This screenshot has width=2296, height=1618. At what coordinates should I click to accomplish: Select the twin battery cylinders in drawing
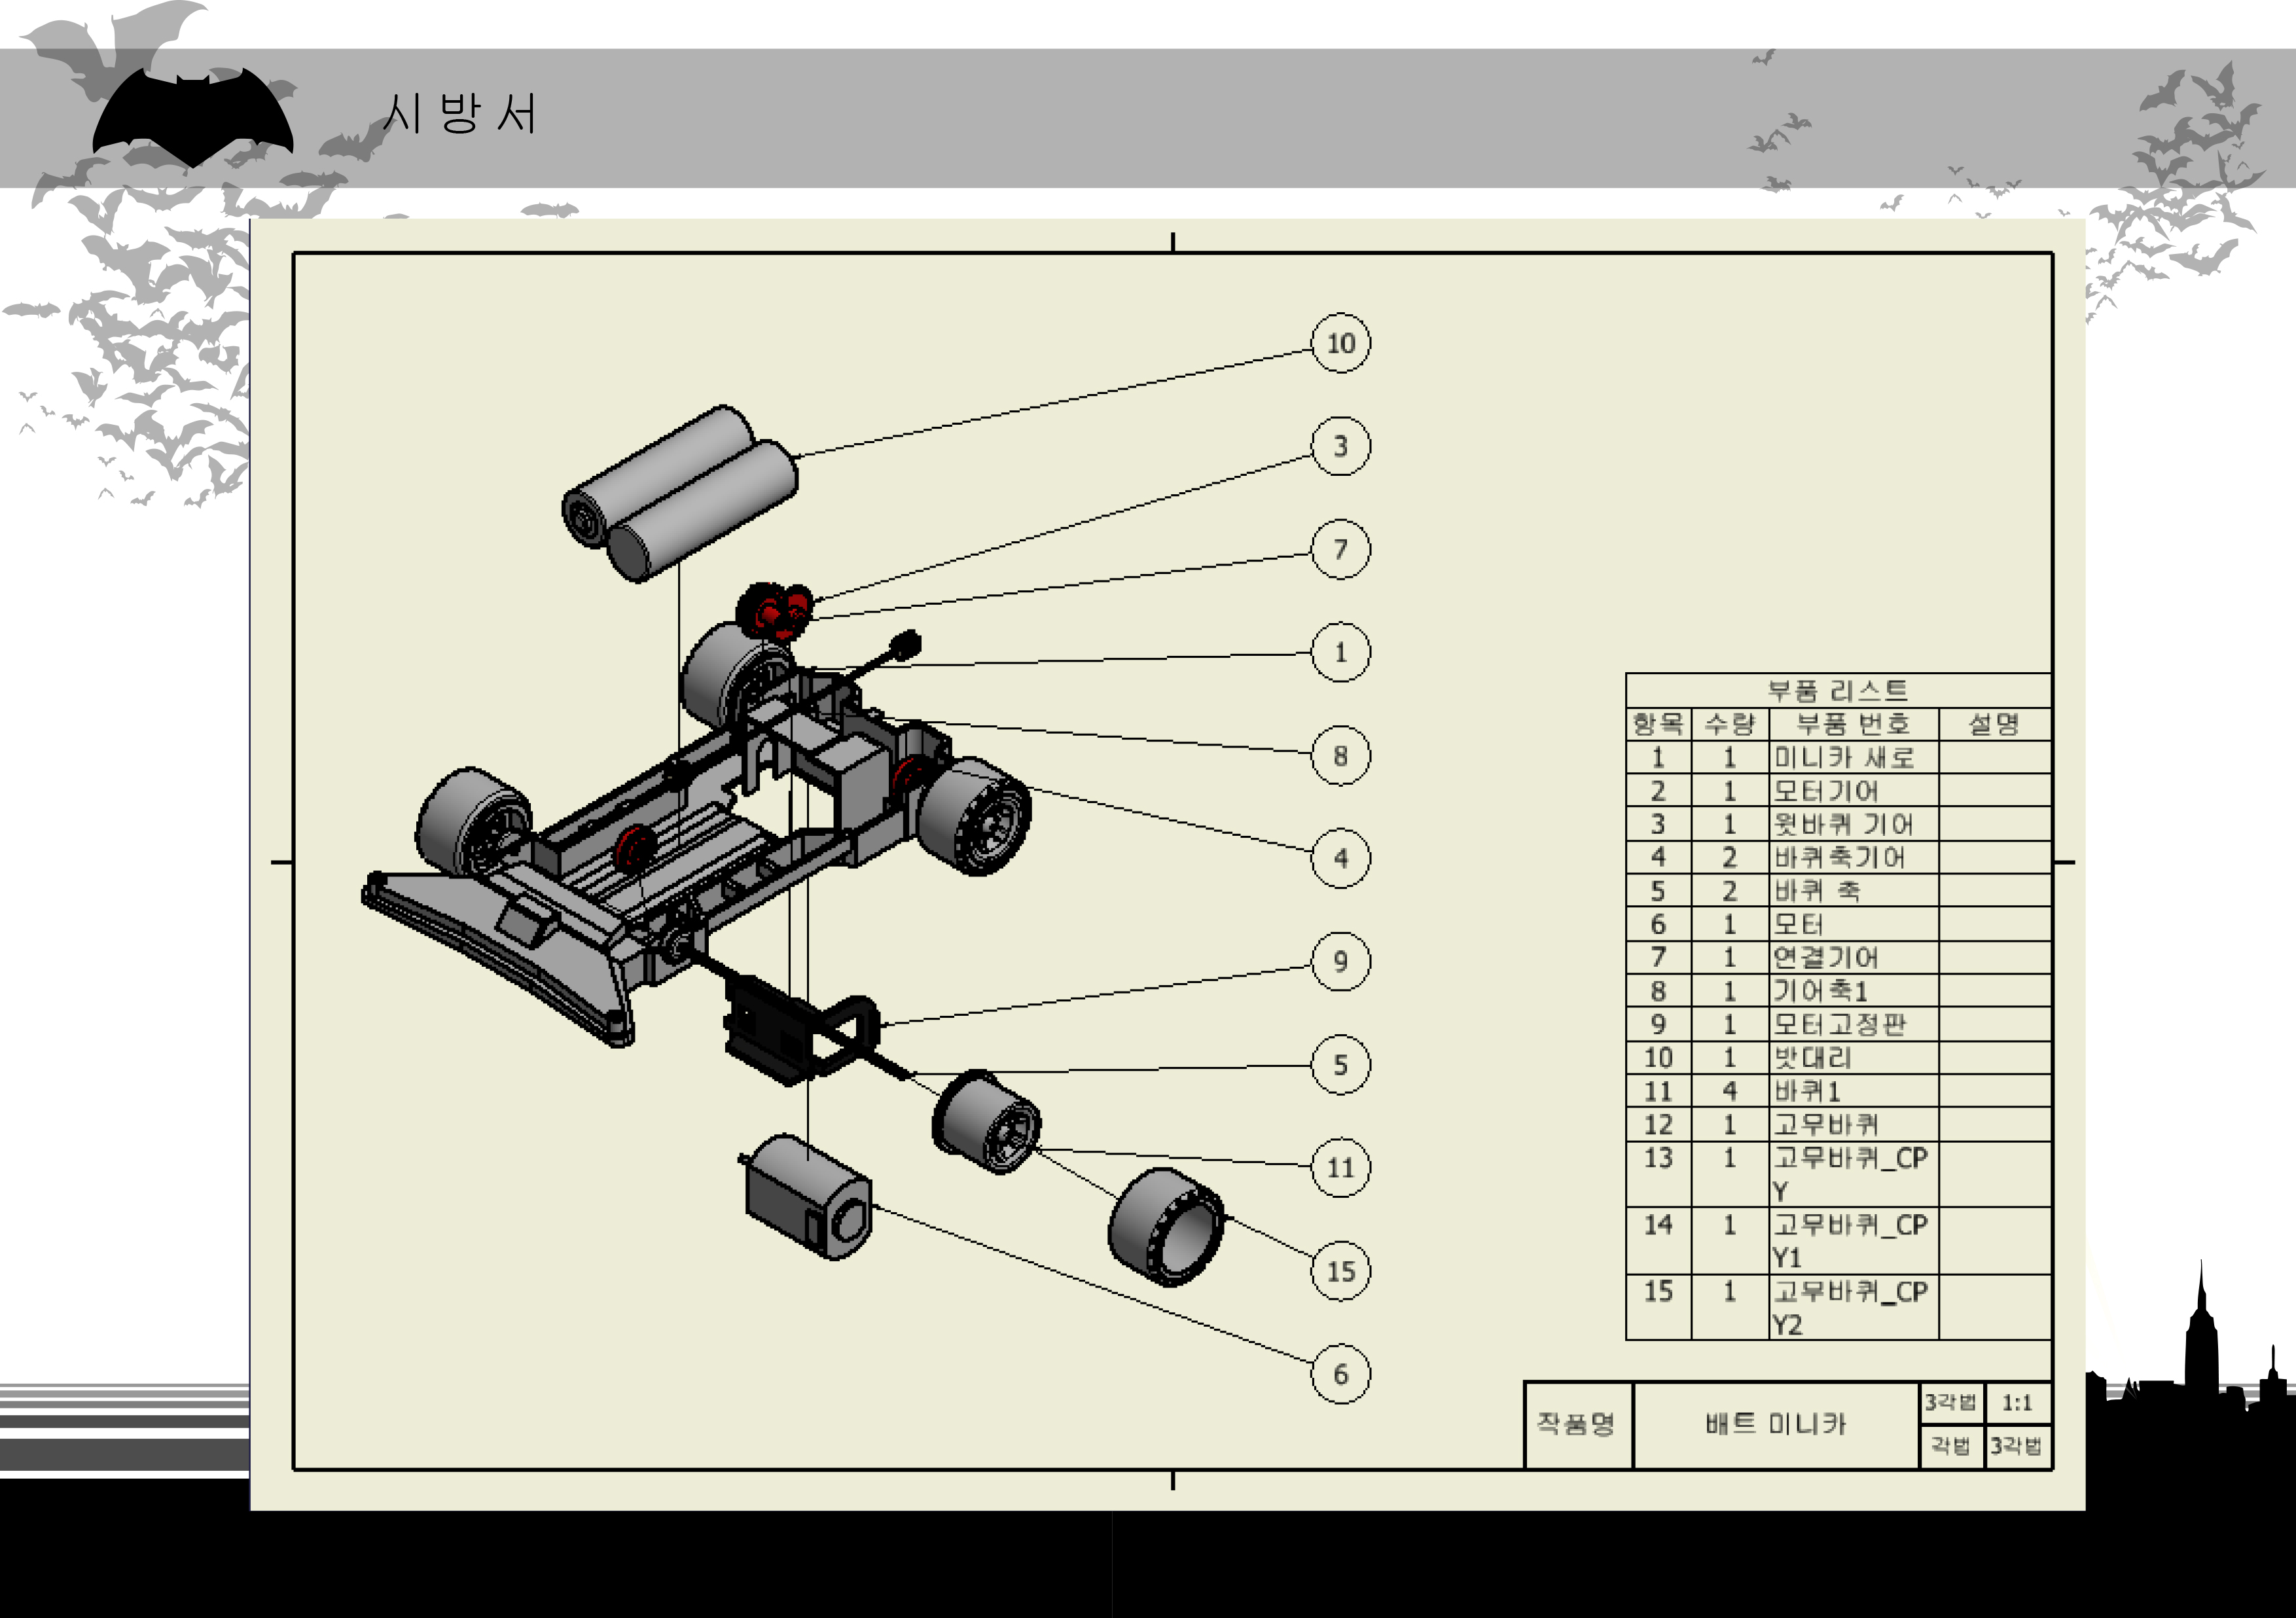click(680, 492)
